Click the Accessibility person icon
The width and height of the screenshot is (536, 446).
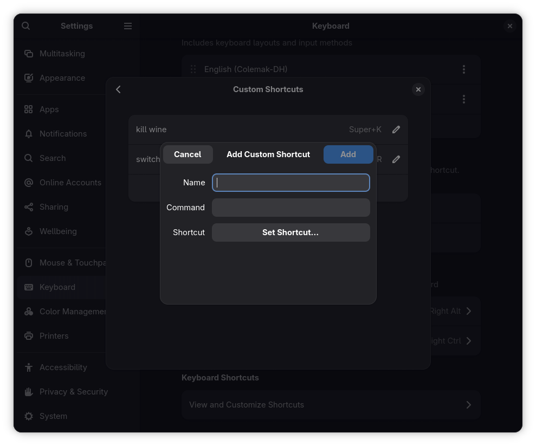[29, 367]
